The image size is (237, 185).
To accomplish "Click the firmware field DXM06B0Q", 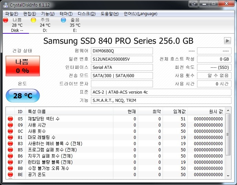I will tap(122, 51).
